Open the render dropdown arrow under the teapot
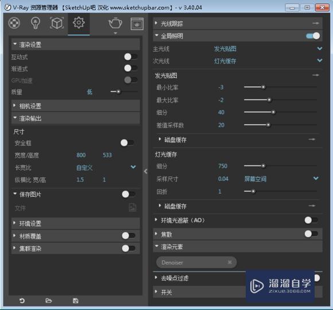The width and height of the screenshot is (333, 310). point(115,33)
